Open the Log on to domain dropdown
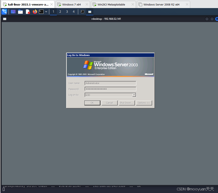The image size is (218, 193). [134, 95]
